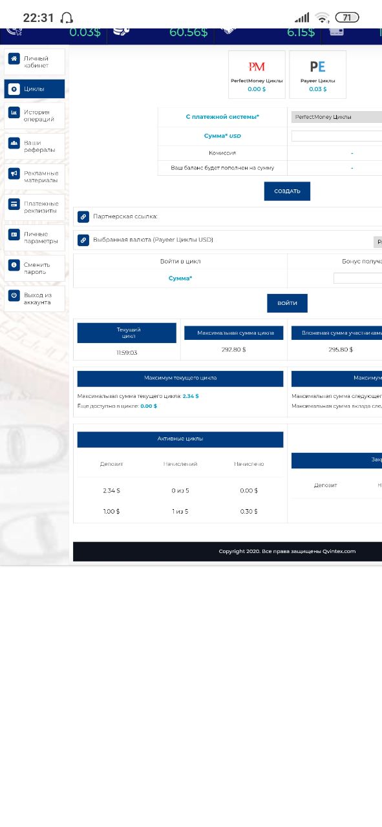Open Личный кабинет home icon
382x827 pixels.
14,59
